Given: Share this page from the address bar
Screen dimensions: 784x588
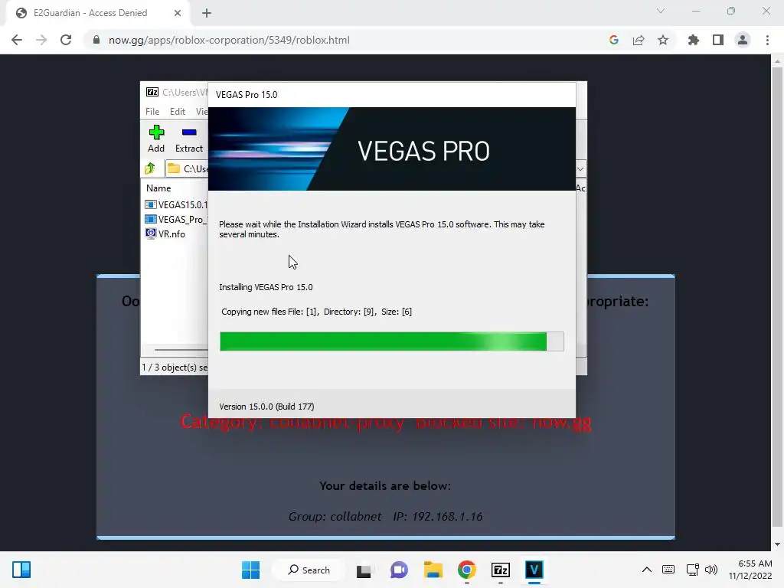Looking at the screenshot, I should [x=639, y=40].
